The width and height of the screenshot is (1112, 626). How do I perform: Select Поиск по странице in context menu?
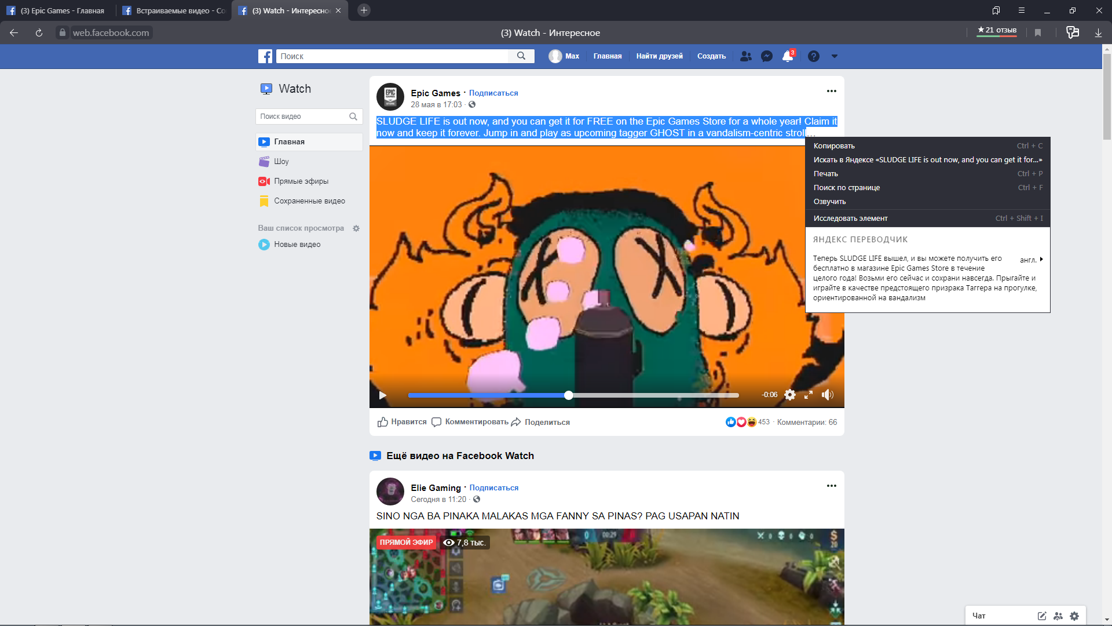tap(928, 188)
